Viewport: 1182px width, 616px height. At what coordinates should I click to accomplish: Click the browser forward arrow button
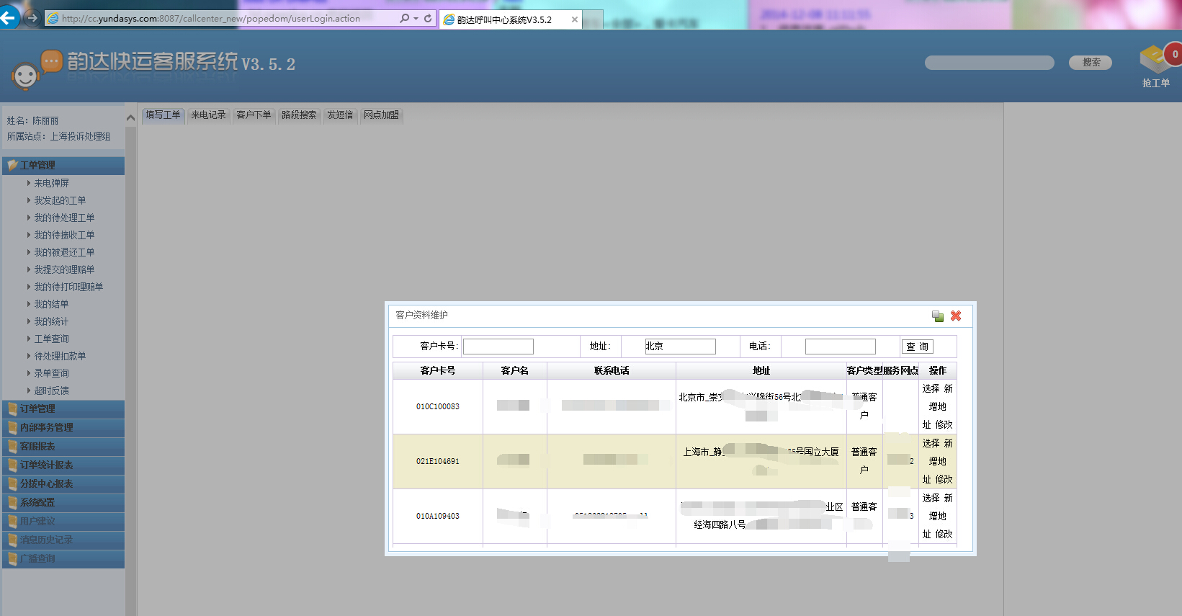pos(31,18)
